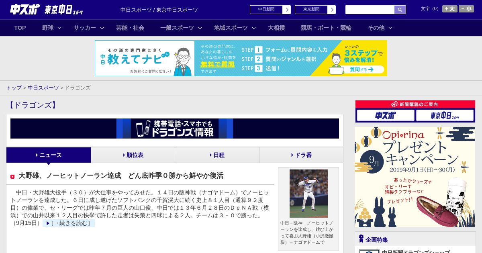Viewport: 482px width, 253px height.
Task: Open the Opi-rina プレゼントキャンペーン advertisement
Action: click(415, 177)
